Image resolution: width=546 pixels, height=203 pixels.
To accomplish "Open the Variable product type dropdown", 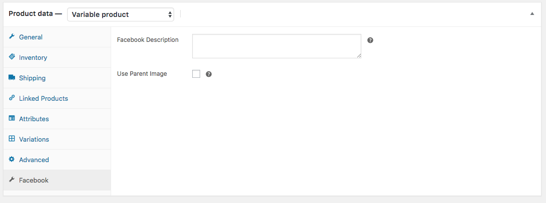I will coord(121,14).
